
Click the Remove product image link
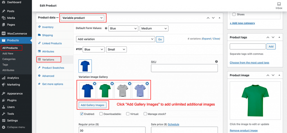click(243, 130)
